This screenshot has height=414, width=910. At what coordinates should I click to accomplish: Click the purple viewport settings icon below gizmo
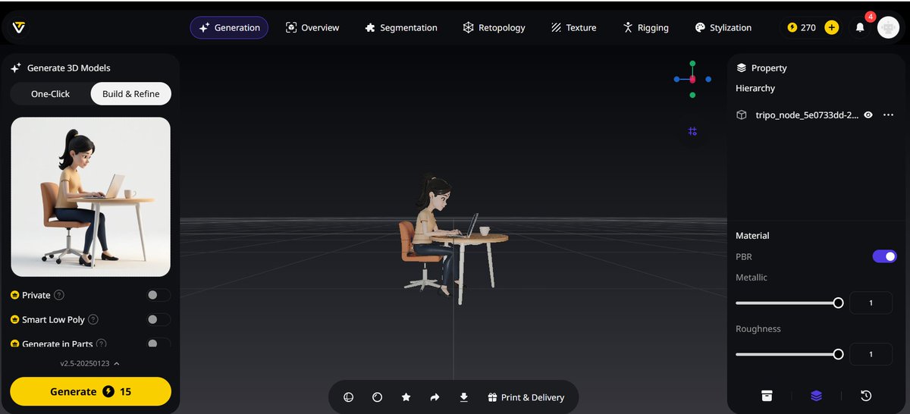click(692, 131)
